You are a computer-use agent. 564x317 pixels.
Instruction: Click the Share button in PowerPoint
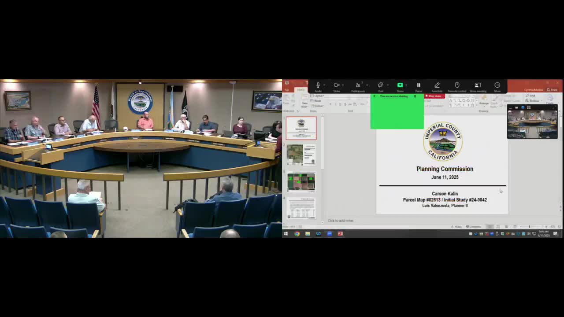point(552,90)
